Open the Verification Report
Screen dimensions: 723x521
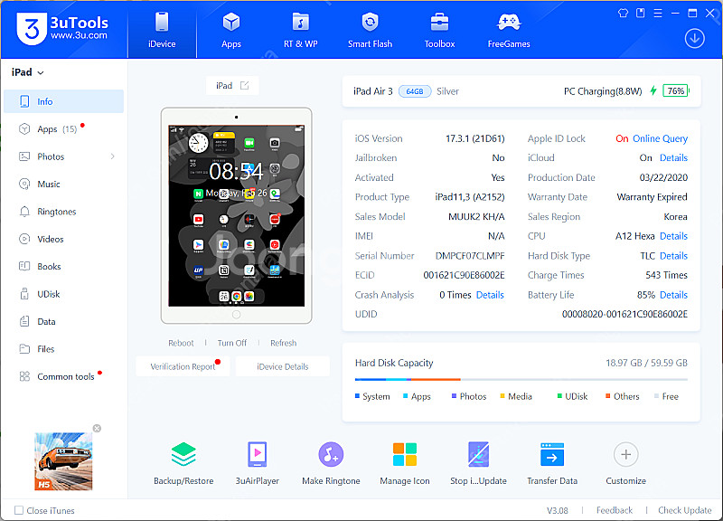point(183,366)
